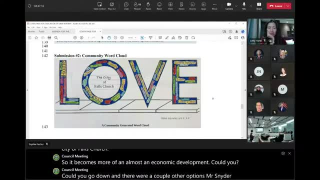
Task: Open the Acrobat notifications bell
Action: (236, 31)
